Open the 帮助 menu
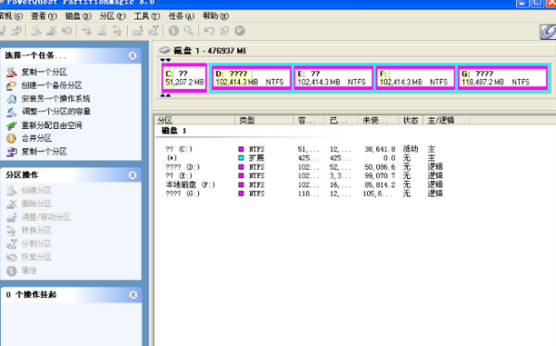 point(216,16)
